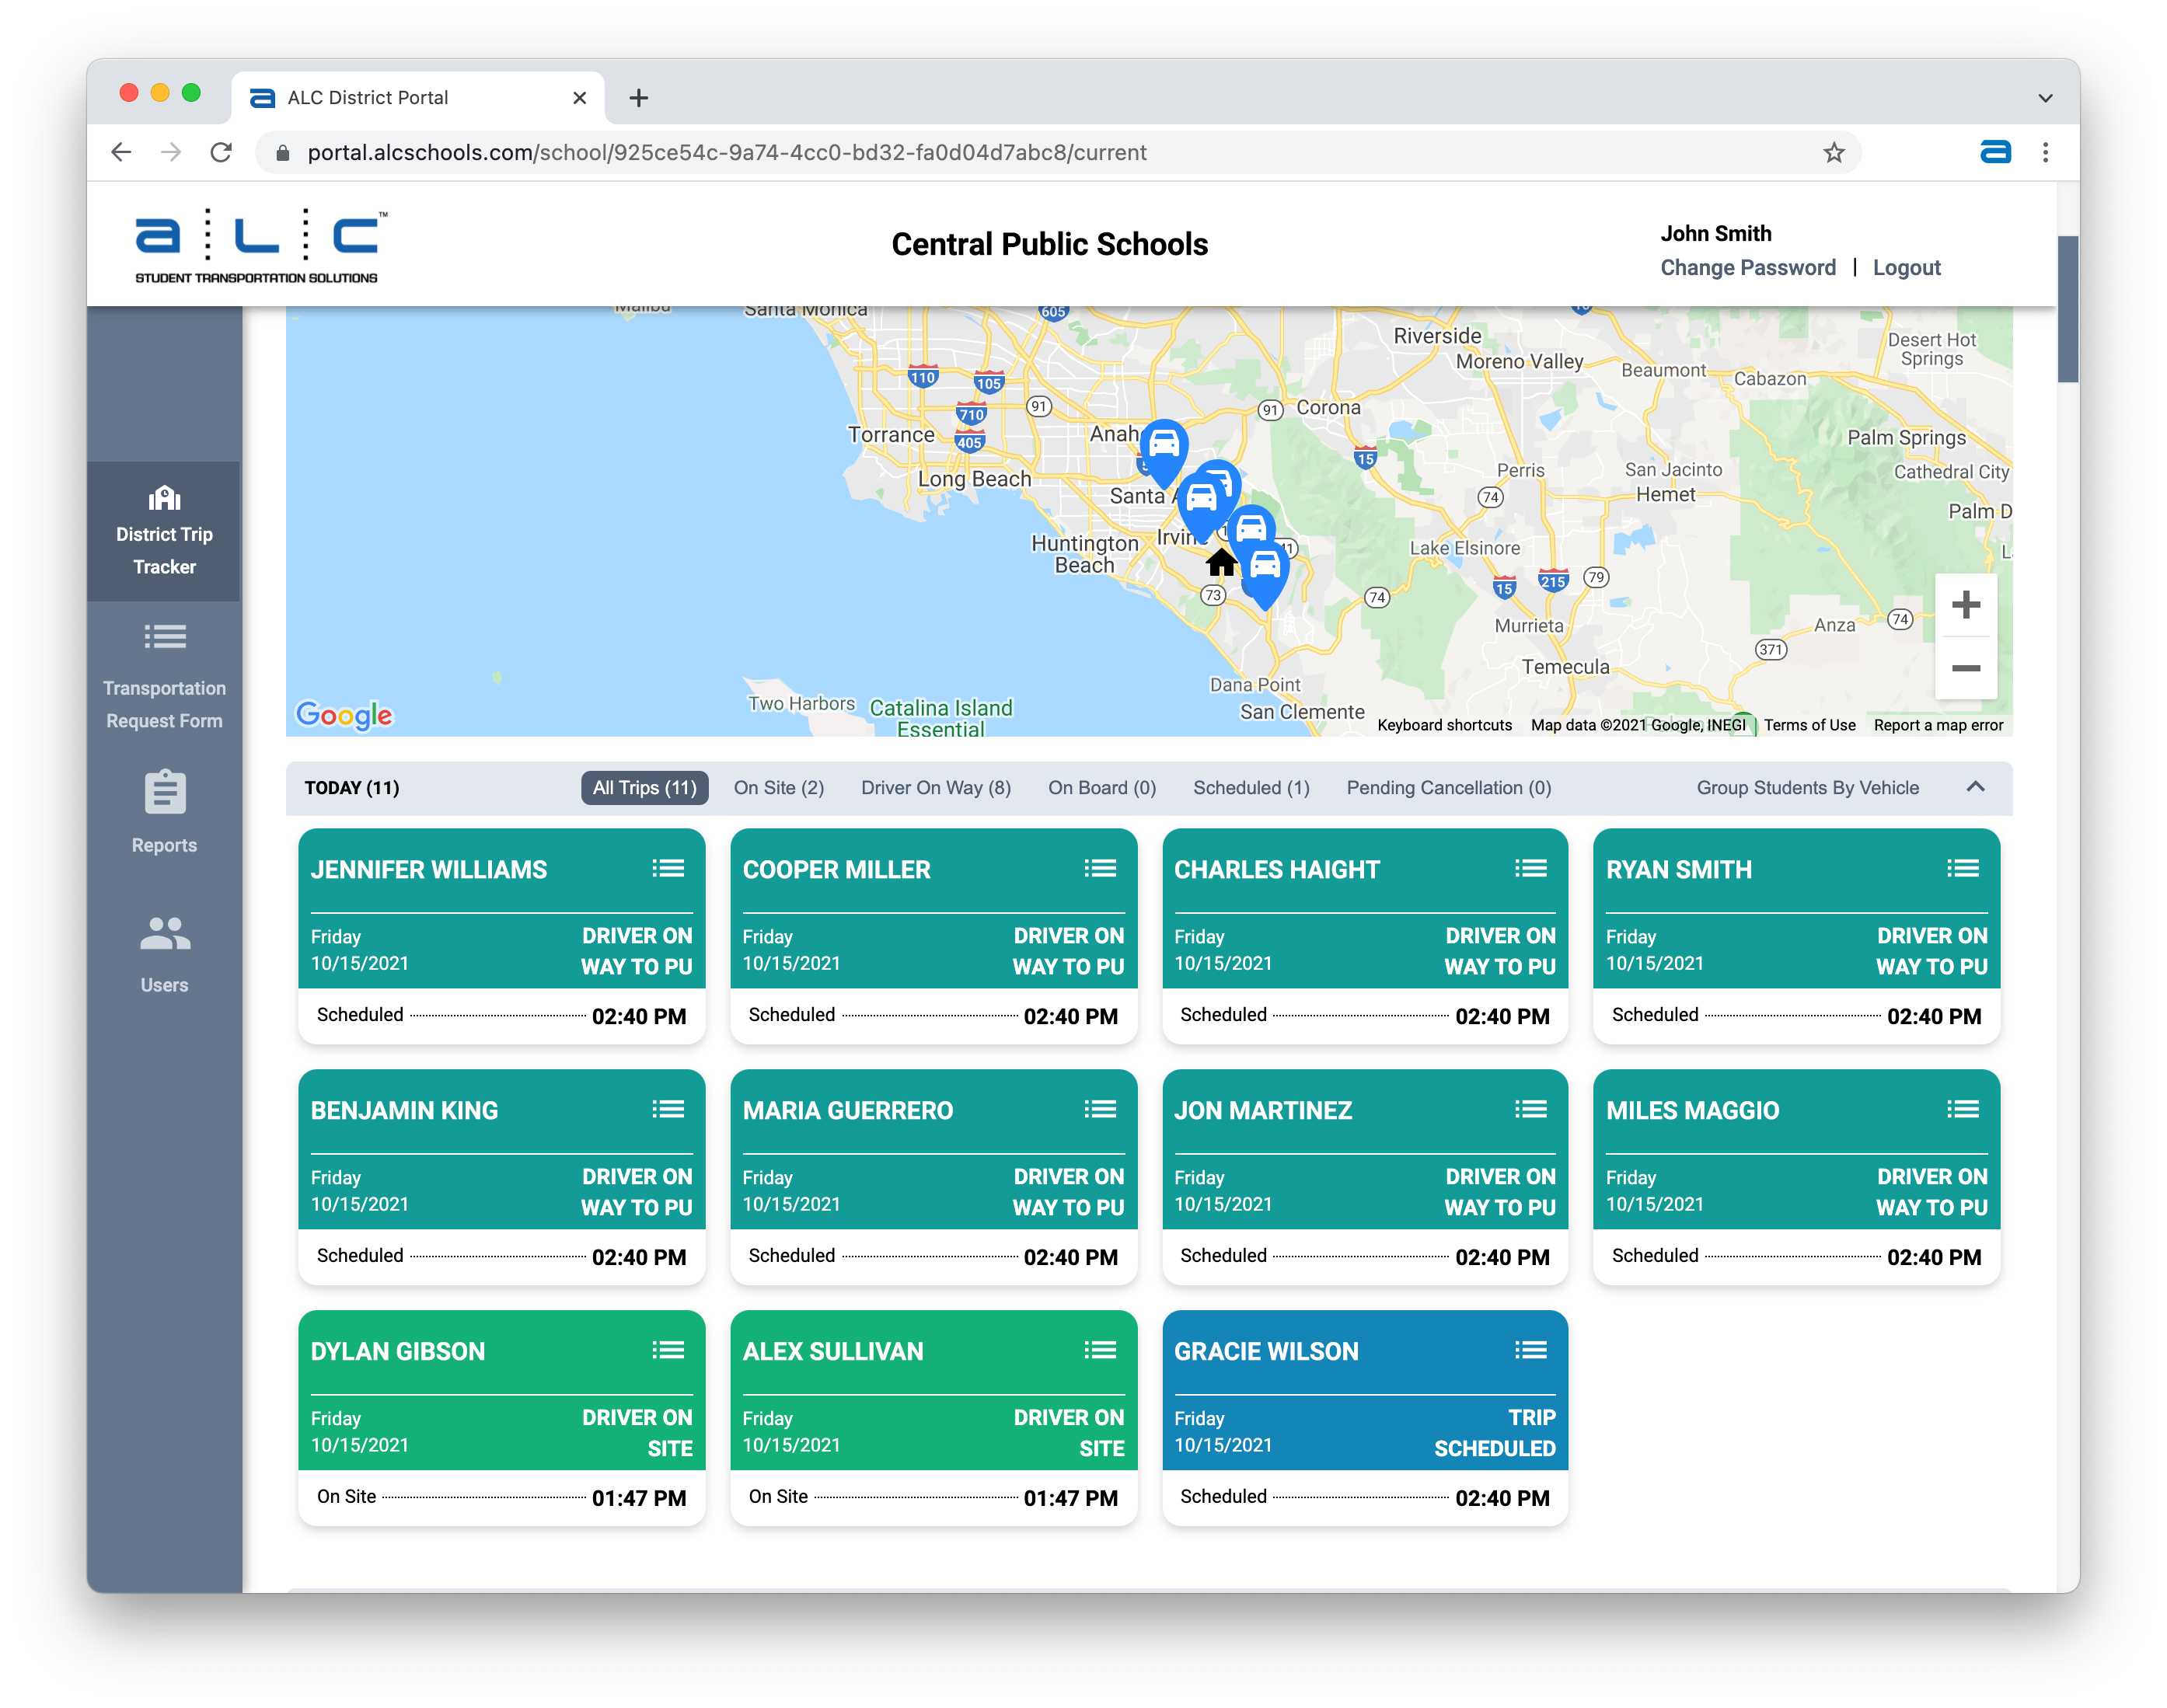Reload the page in the browser

click(222, 152)
